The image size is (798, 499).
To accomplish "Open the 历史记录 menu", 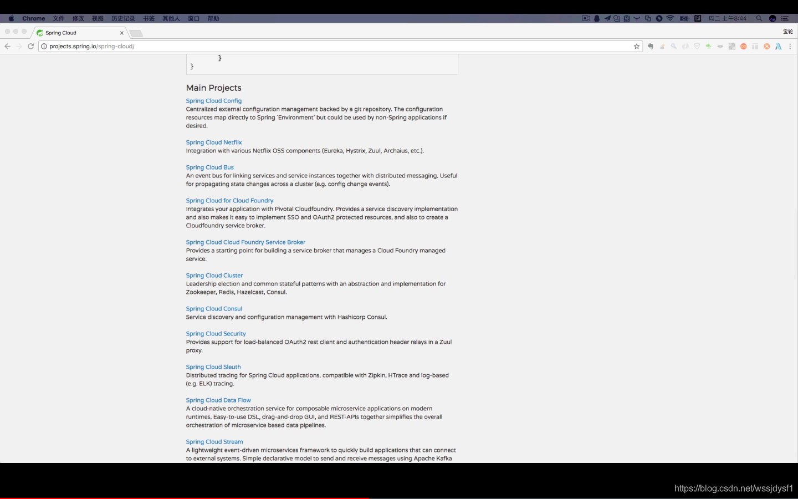I will (x=123, y=18).
